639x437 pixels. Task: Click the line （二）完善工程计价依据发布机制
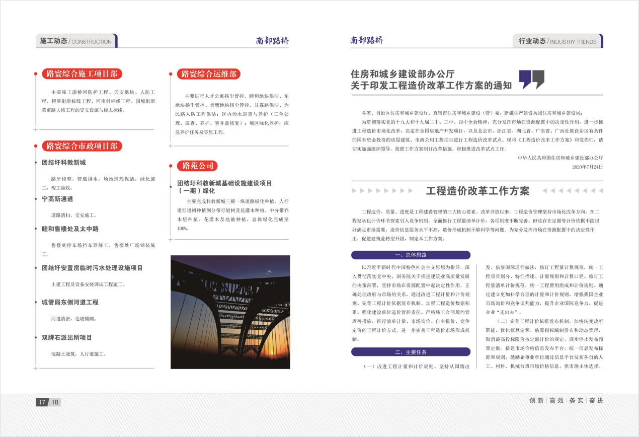point(549,321)
